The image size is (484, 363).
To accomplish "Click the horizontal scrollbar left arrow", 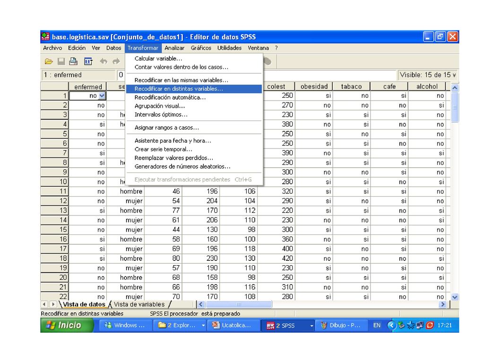I will click(x=200, y=304).
